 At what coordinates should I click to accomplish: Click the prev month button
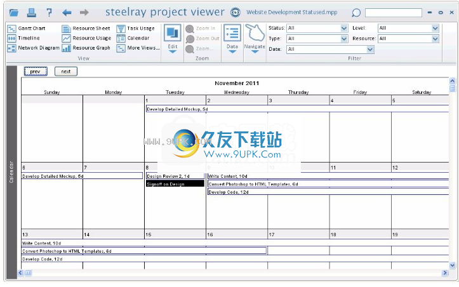click(36, 72)
